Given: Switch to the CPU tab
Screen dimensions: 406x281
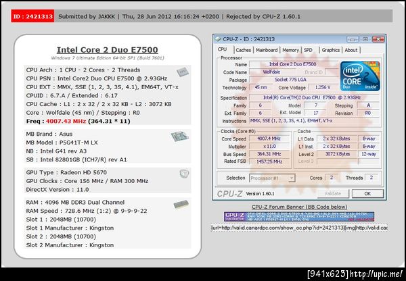Looking at the screenshot, I should 223,49.
